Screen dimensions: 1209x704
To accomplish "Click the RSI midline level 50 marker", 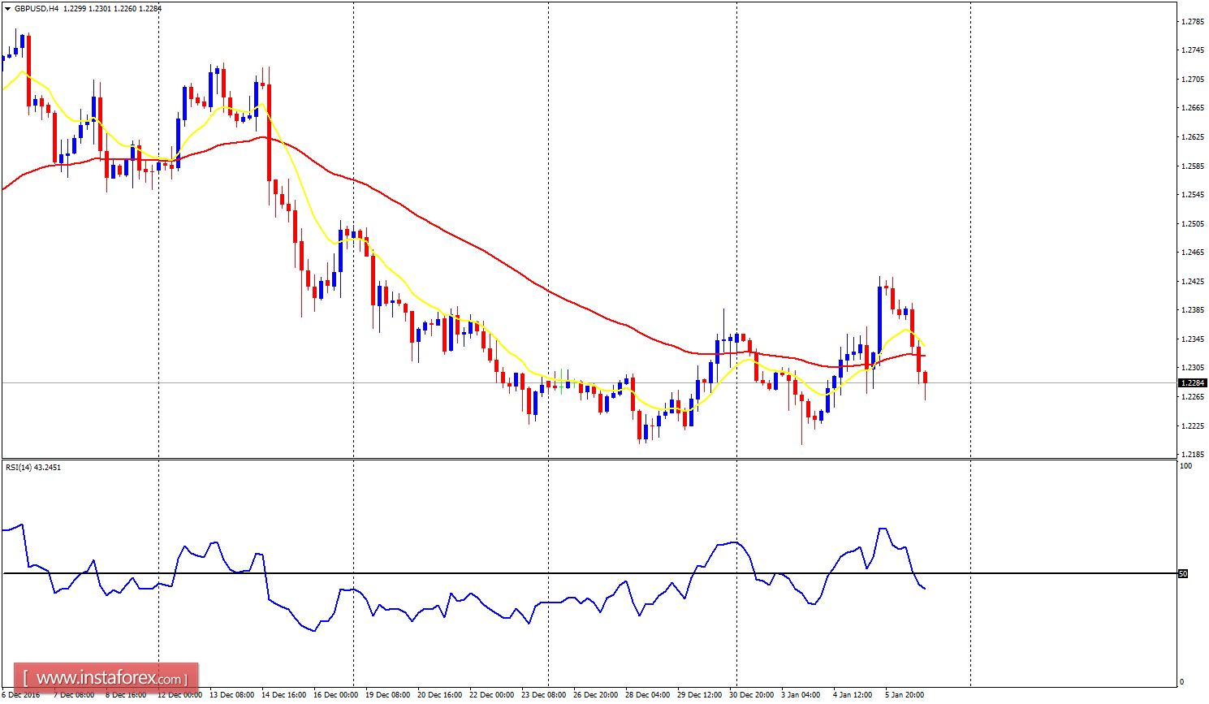I will click(x=1184, y=572).
